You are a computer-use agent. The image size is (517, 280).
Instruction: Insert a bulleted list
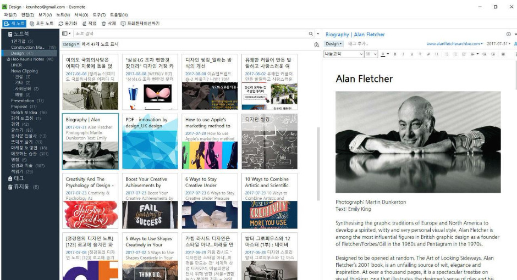tap(447, 54)
